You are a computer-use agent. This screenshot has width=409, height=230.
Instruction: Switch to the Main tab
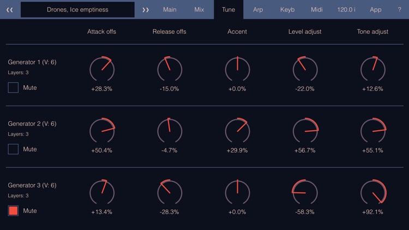click(x=170, y=10)
